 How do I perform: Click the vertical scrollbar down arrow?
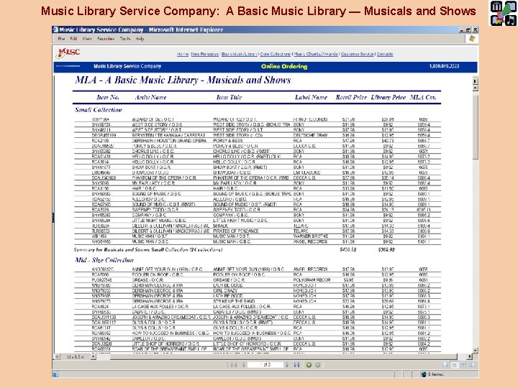click(476, 351)
